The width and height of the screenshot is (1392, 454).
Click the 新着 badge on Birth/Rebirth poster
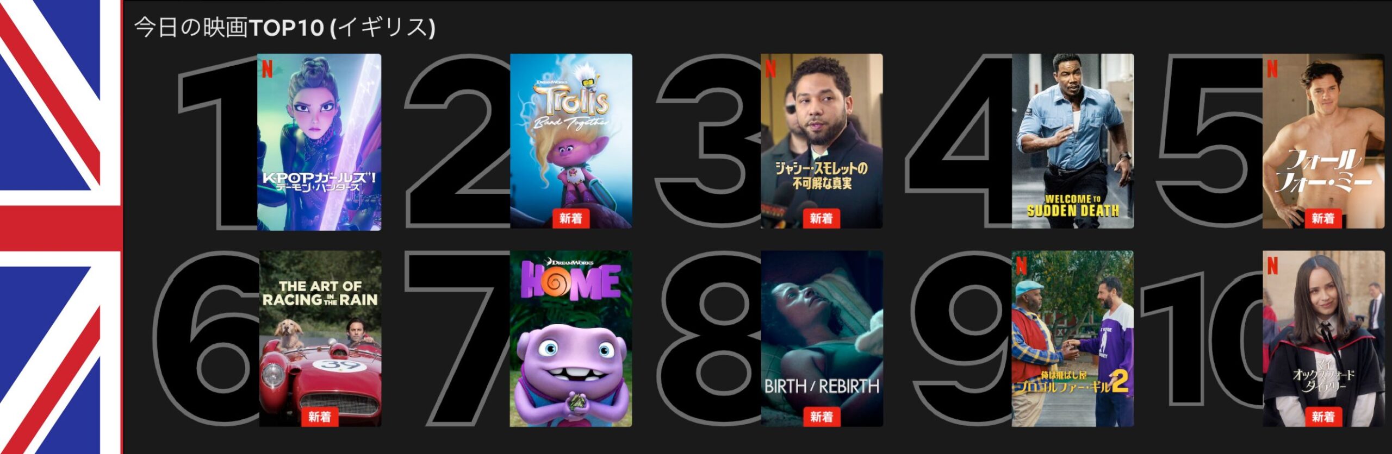822,417
